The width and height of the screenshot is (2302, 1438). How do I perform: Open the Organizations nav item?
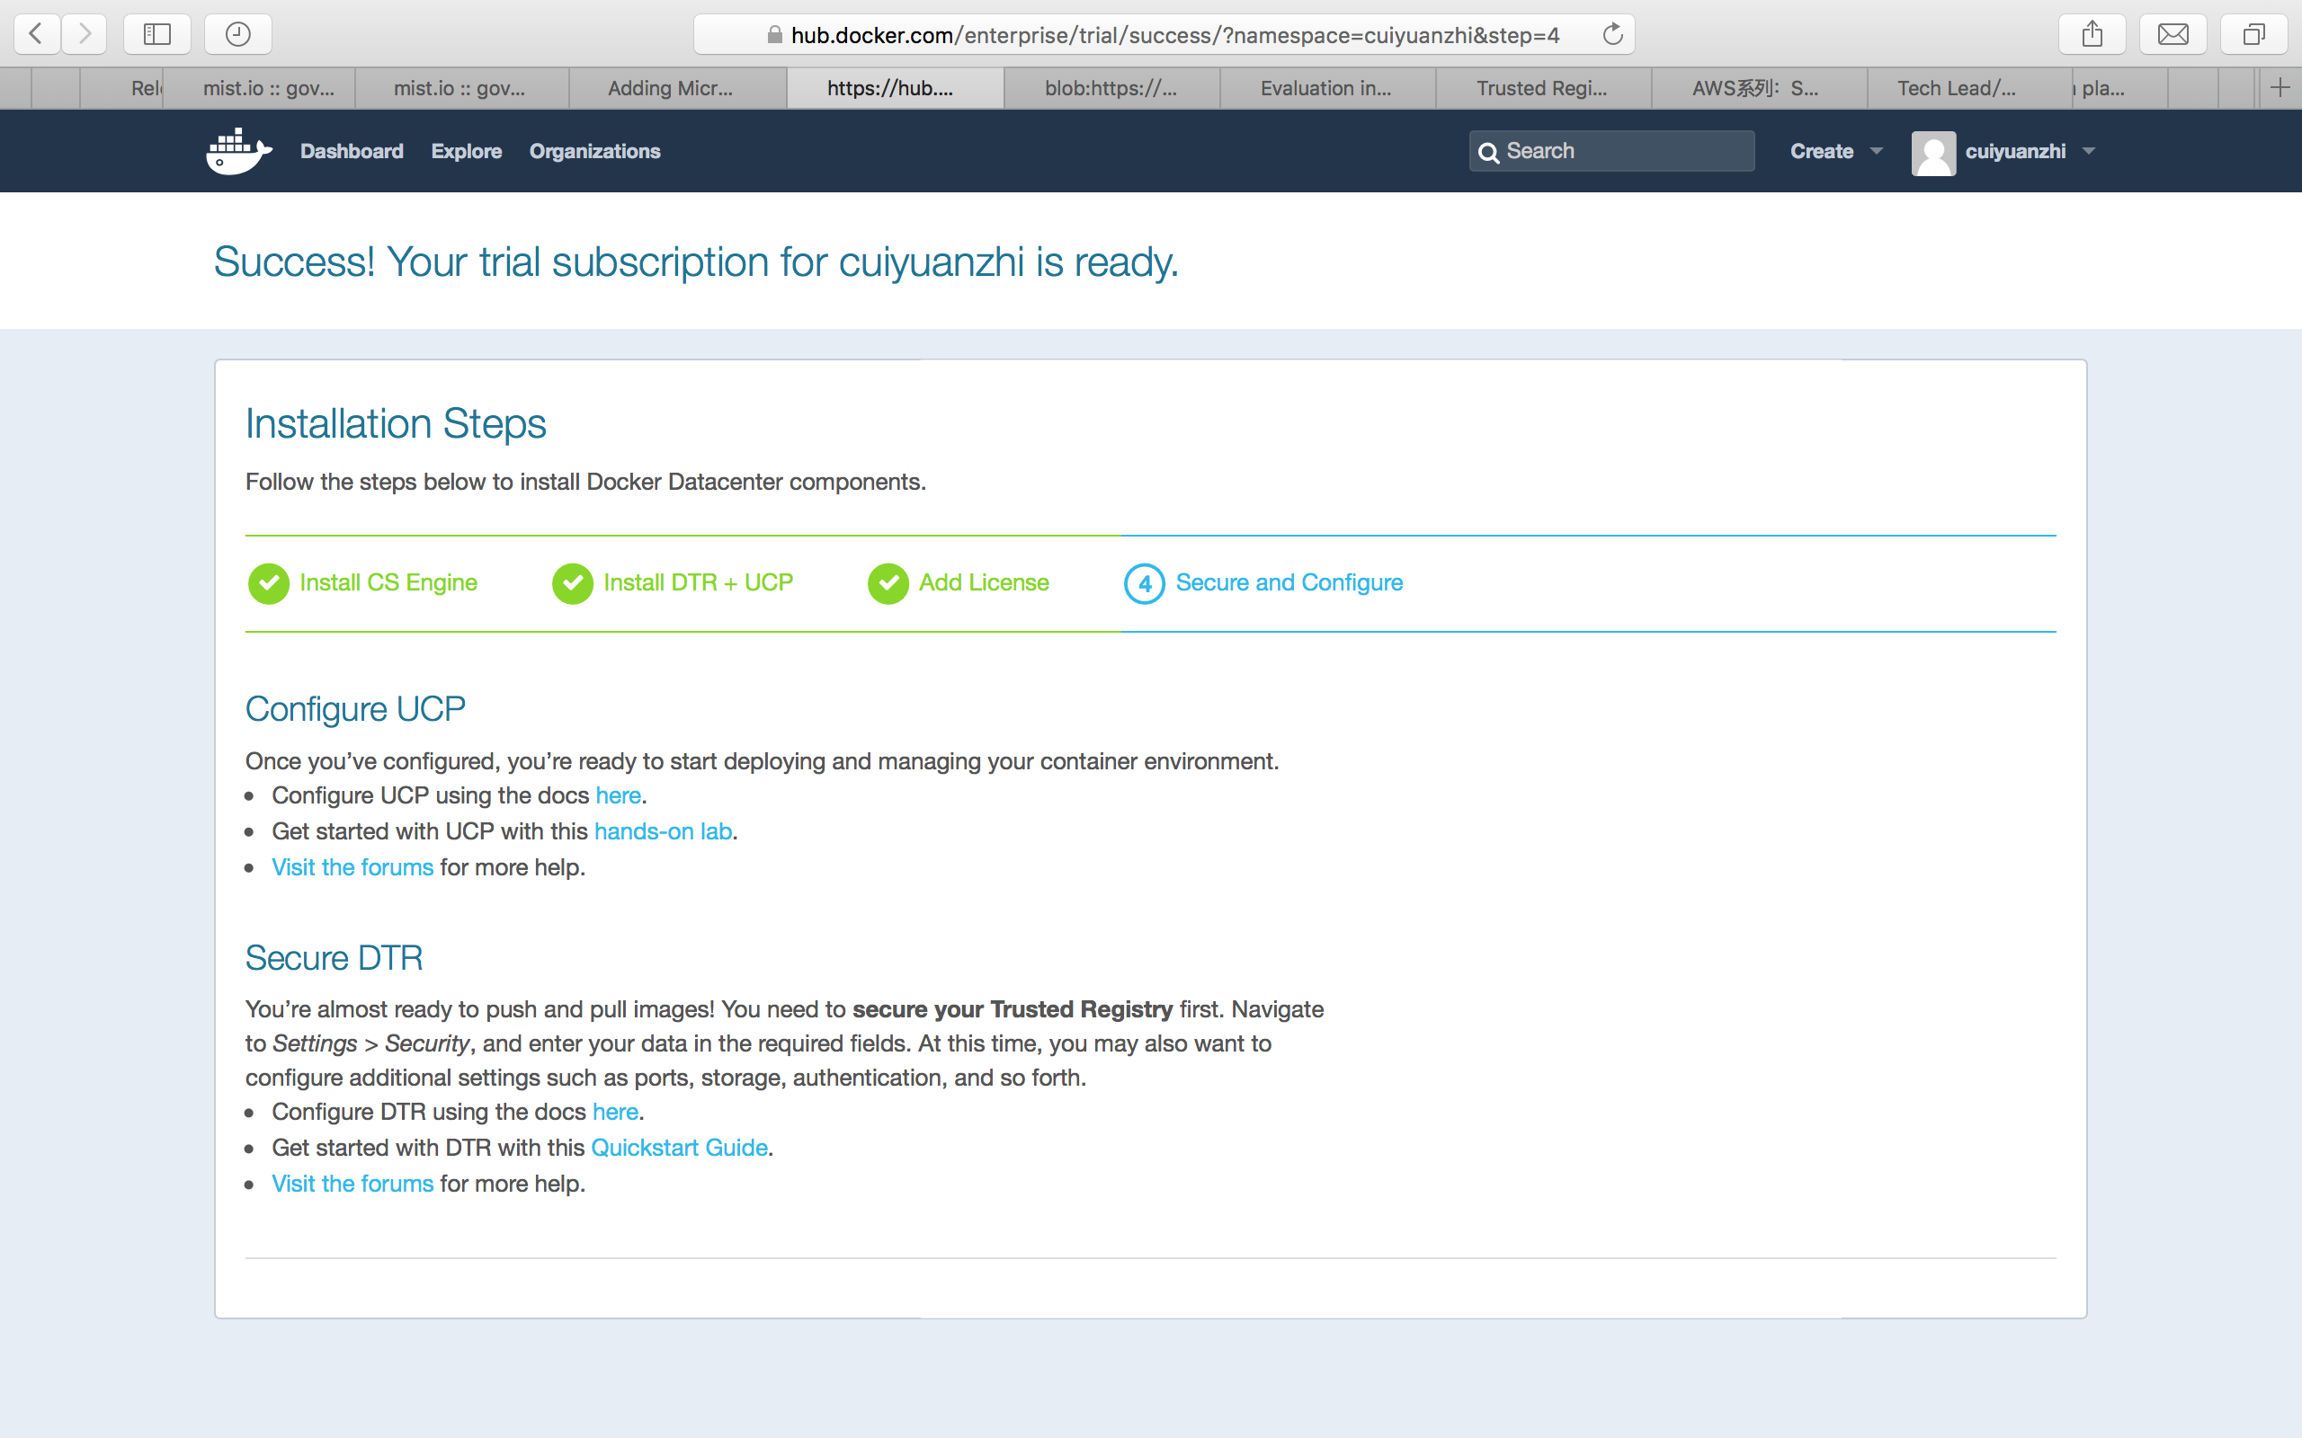(x=594, y=151)
